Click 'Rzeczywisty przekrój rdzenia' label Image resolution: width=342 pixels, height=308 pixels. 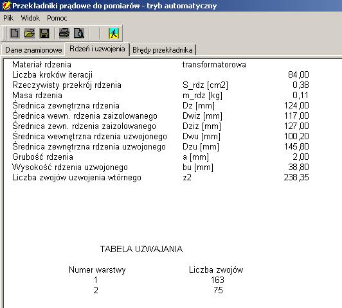67,85
